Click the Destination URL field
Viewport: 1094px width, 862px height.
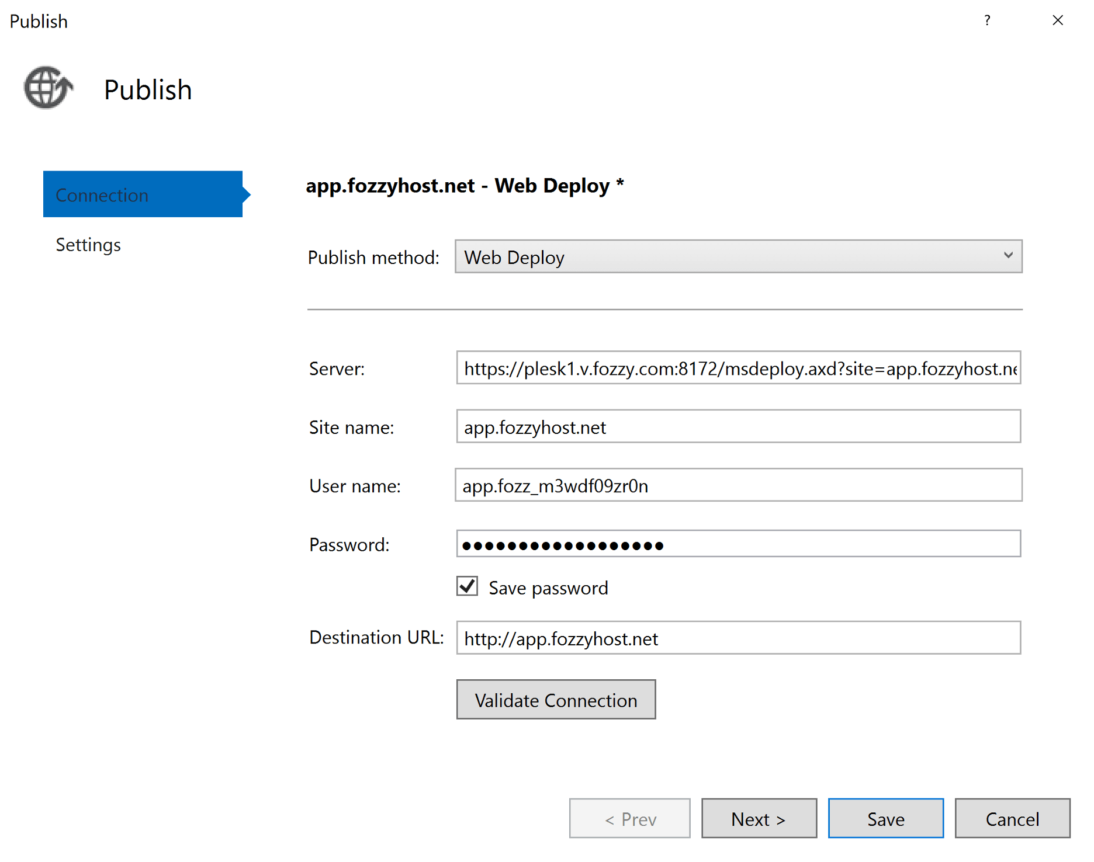(x=739, y=638)
